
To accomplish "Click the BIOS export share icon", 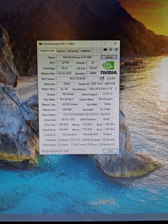I will point(102,78).
